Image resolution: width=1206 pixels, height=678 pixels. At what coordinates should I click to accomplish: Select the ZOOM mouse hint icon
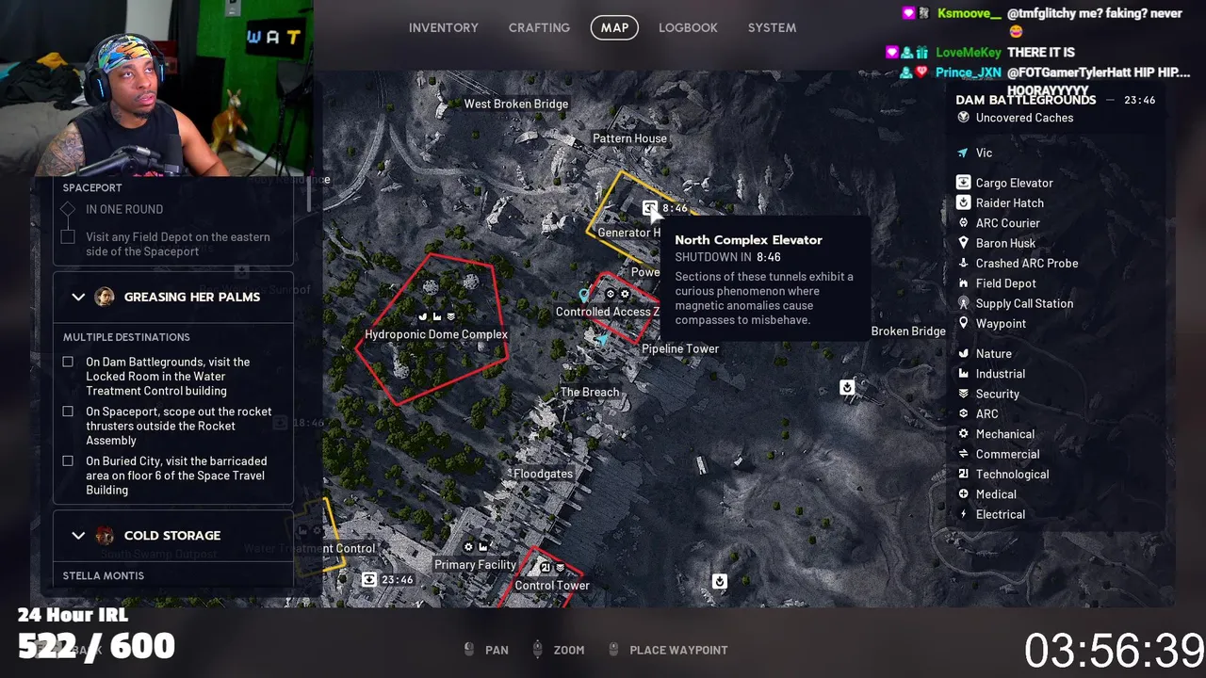click(537, 650)
